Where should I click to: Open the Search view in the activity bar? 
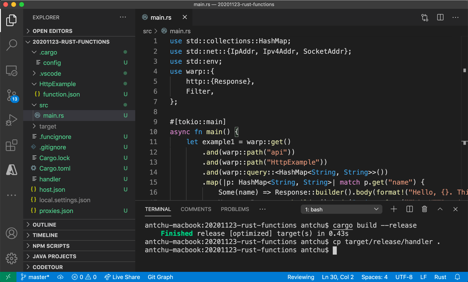click(11, 44)
